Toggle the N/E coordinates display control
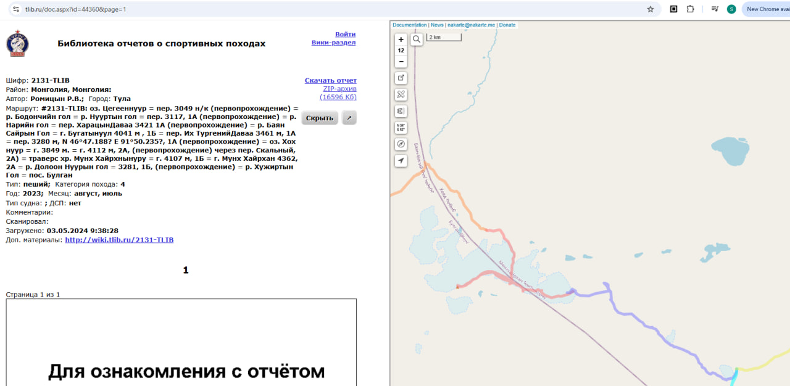 [x=401, y=128]
